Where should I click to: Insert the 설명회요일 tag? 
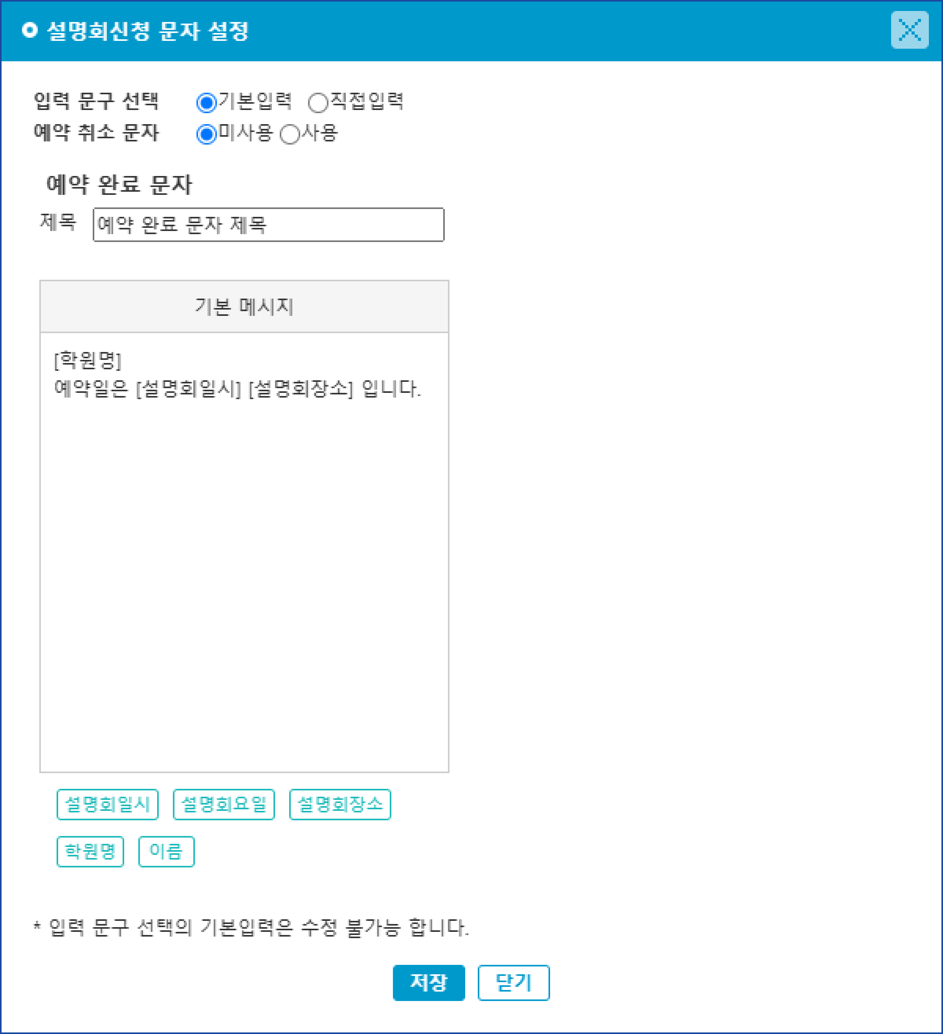click(x=224, y=804)
